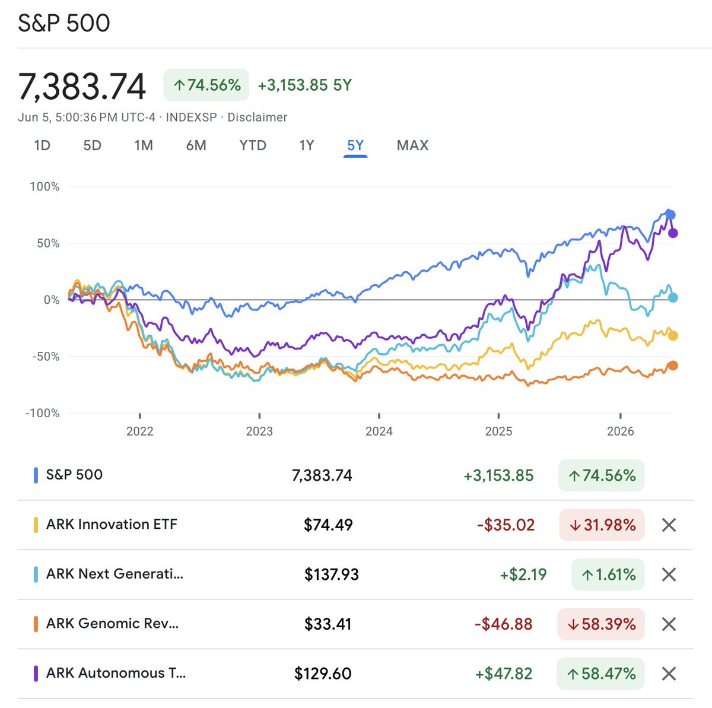Open ARK Genomic Revolution row name
Screen dimensions: 712x708
[112, 624]
